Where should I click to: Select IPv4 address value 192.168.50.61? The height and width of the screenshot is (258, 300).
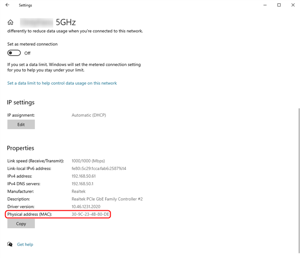[x=84, y=176]
